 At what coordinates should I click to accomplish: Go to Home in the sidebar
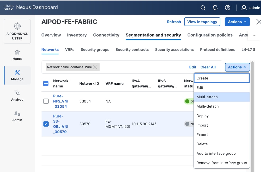click(x=17, y=55)
